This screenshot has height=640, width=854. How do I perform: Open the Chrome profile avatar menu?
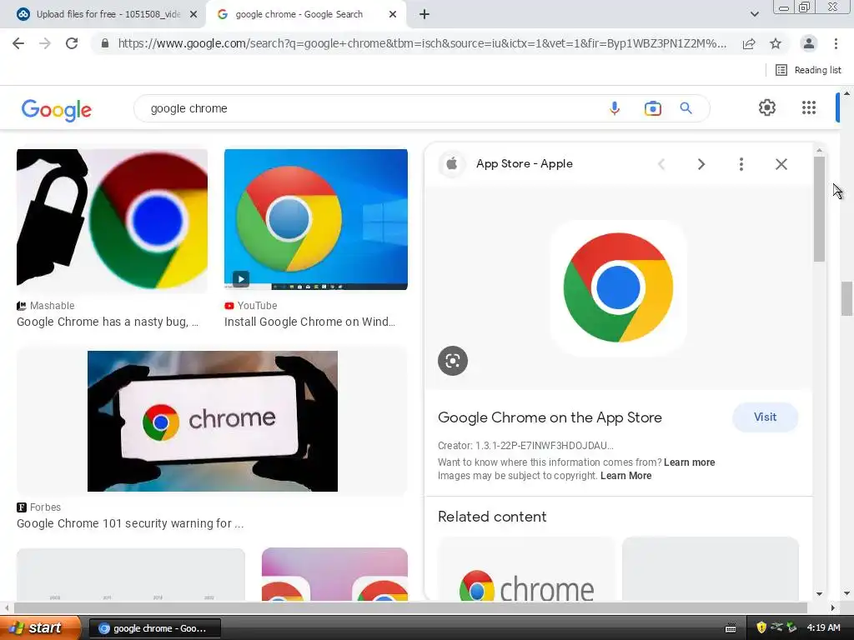coord(809,43)
